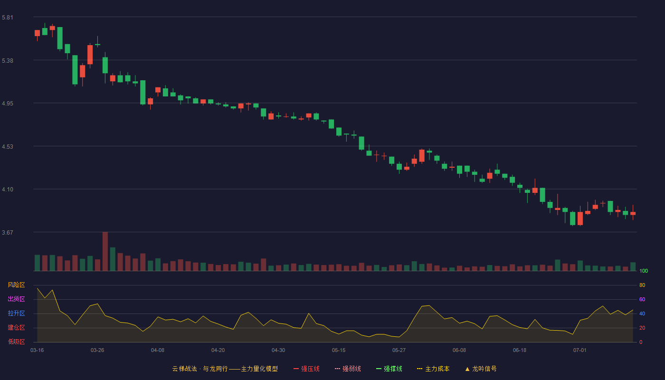Select the 05-15 date label
The image size is (665, 380).
(339, 350)
